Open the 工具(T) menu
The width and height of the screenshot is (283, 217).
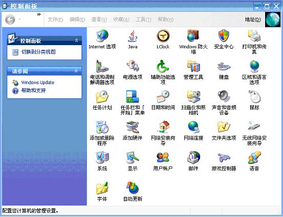(143, 19)
